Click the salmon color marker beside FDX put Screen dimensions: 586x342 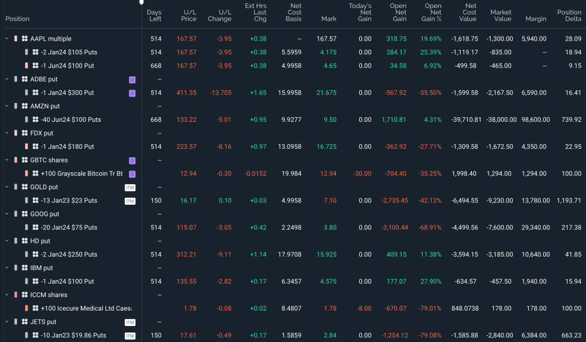[x=16, y=133]
